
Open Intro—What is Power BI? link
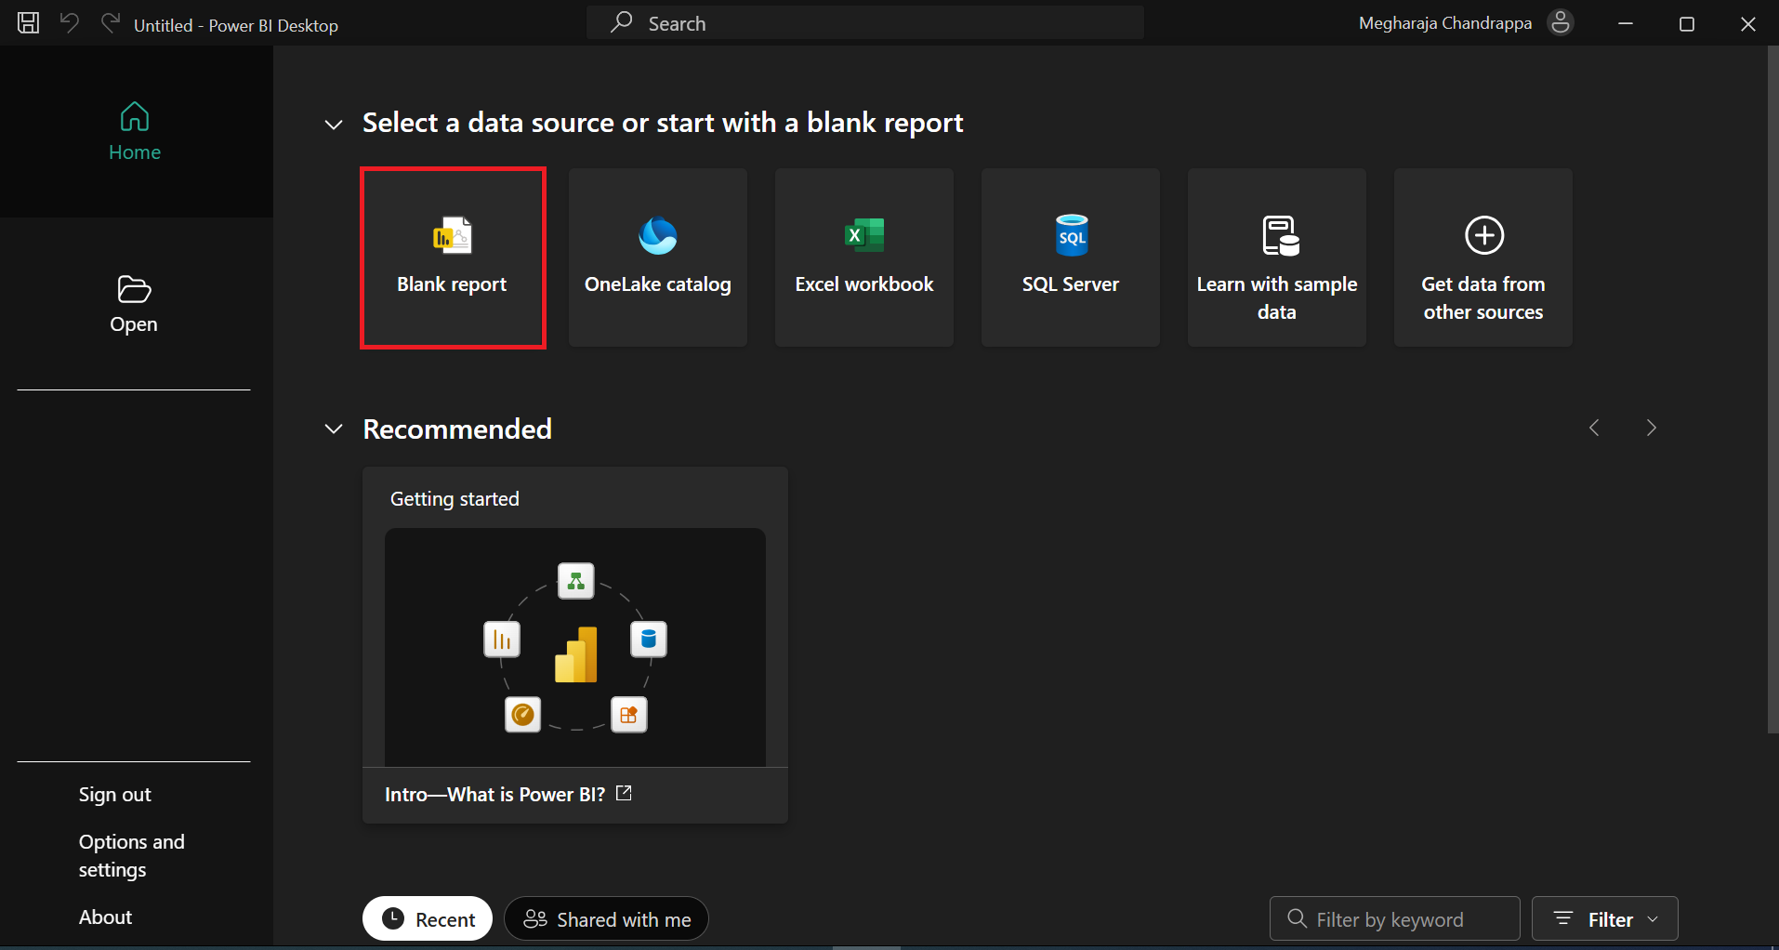(494, 795)
